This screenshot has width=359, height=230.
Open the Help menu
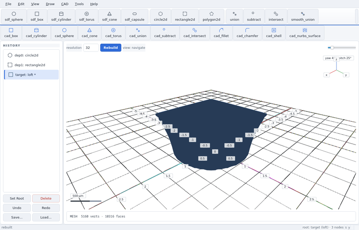pos(94,4)
